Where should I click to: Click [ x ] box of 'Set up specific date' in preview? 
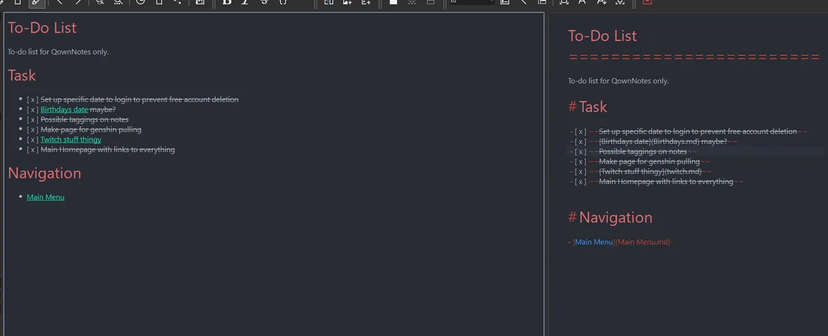(x=32, y=99)
